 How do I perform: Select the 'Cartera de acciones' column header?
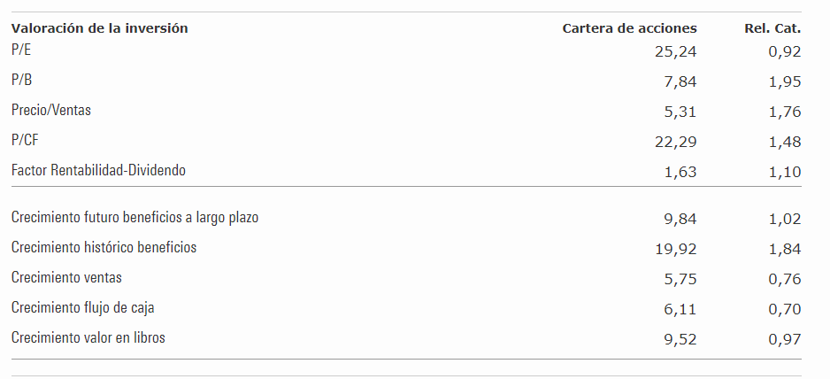pos(629,28)
